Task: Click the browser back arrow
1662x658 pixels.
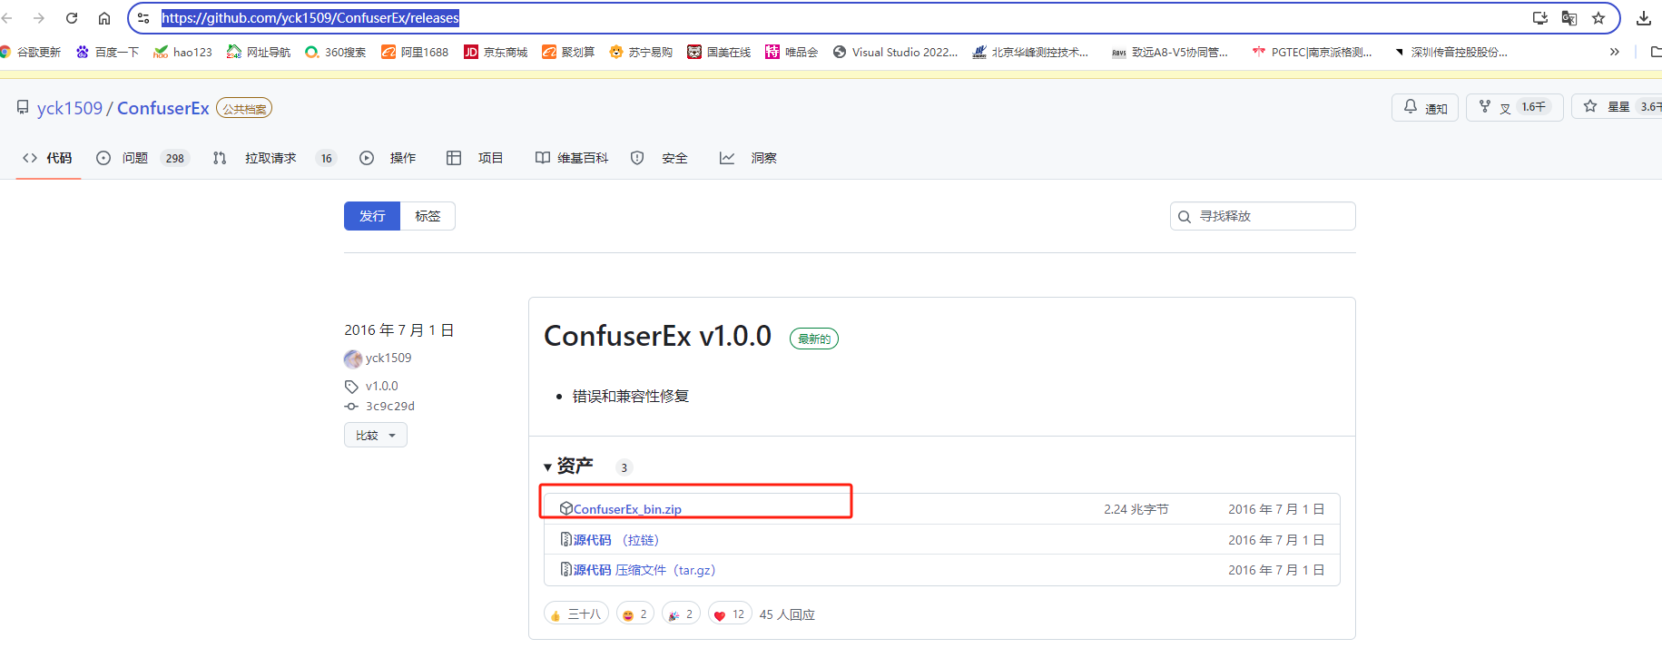Action: tap(7, 18)
